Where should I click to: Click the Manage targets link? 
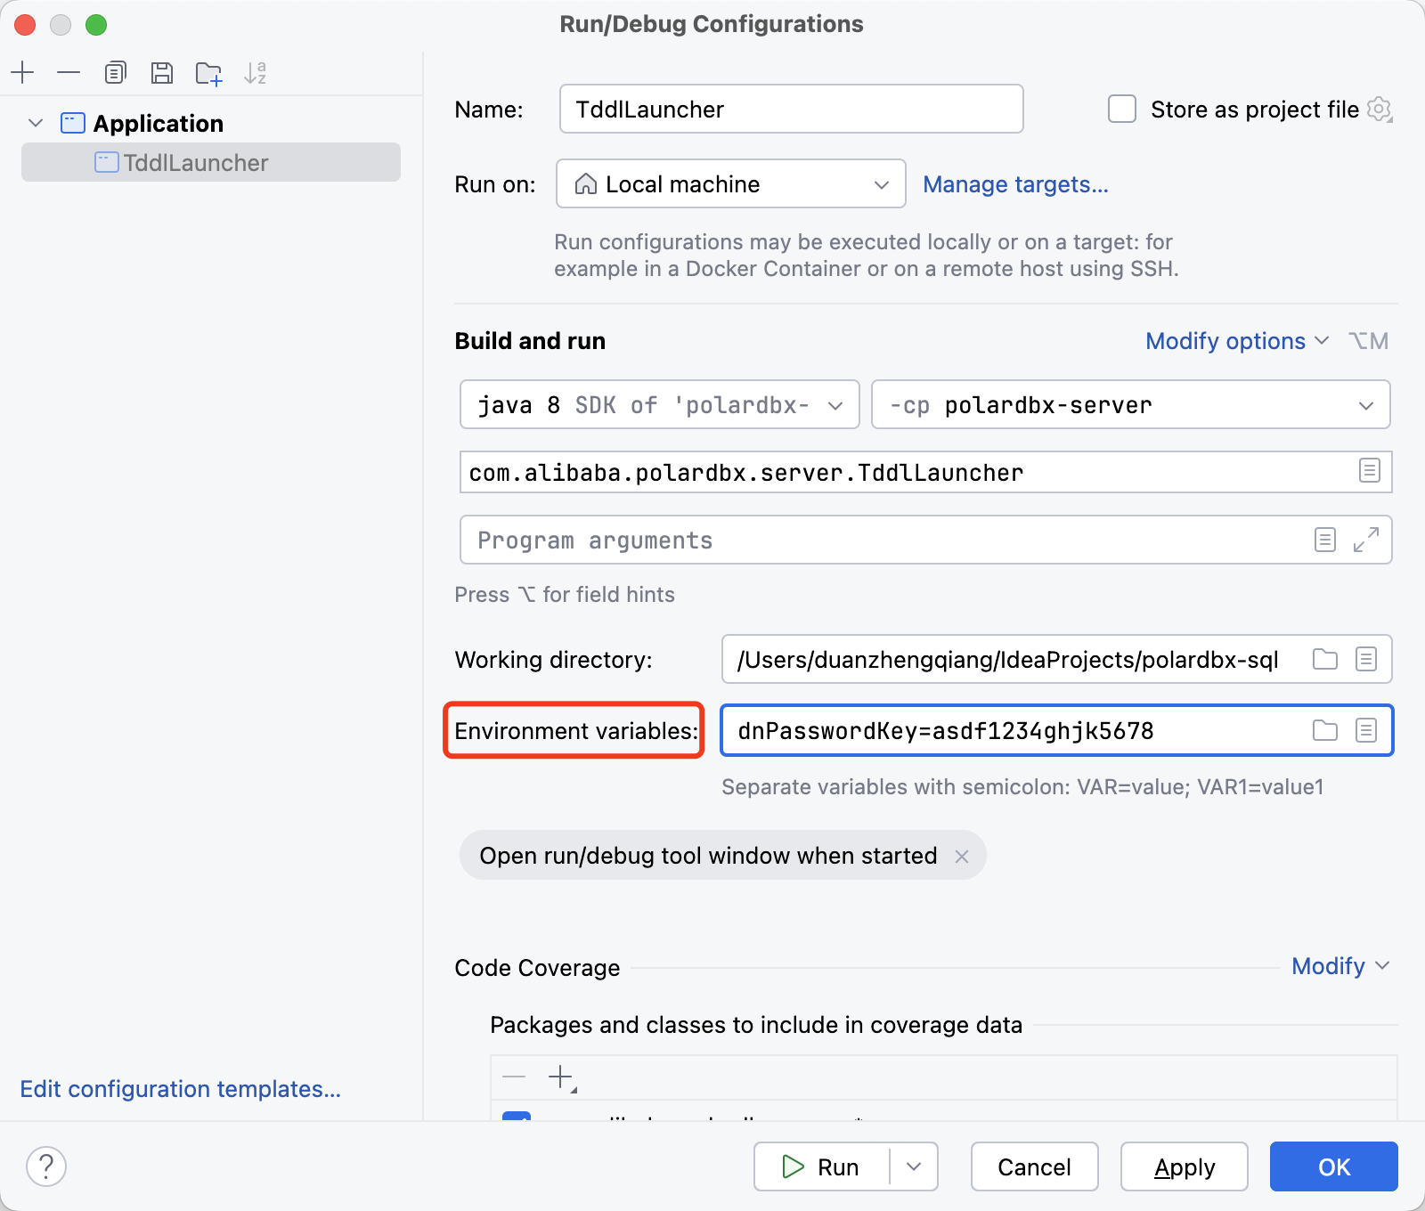coord(1015,184)
